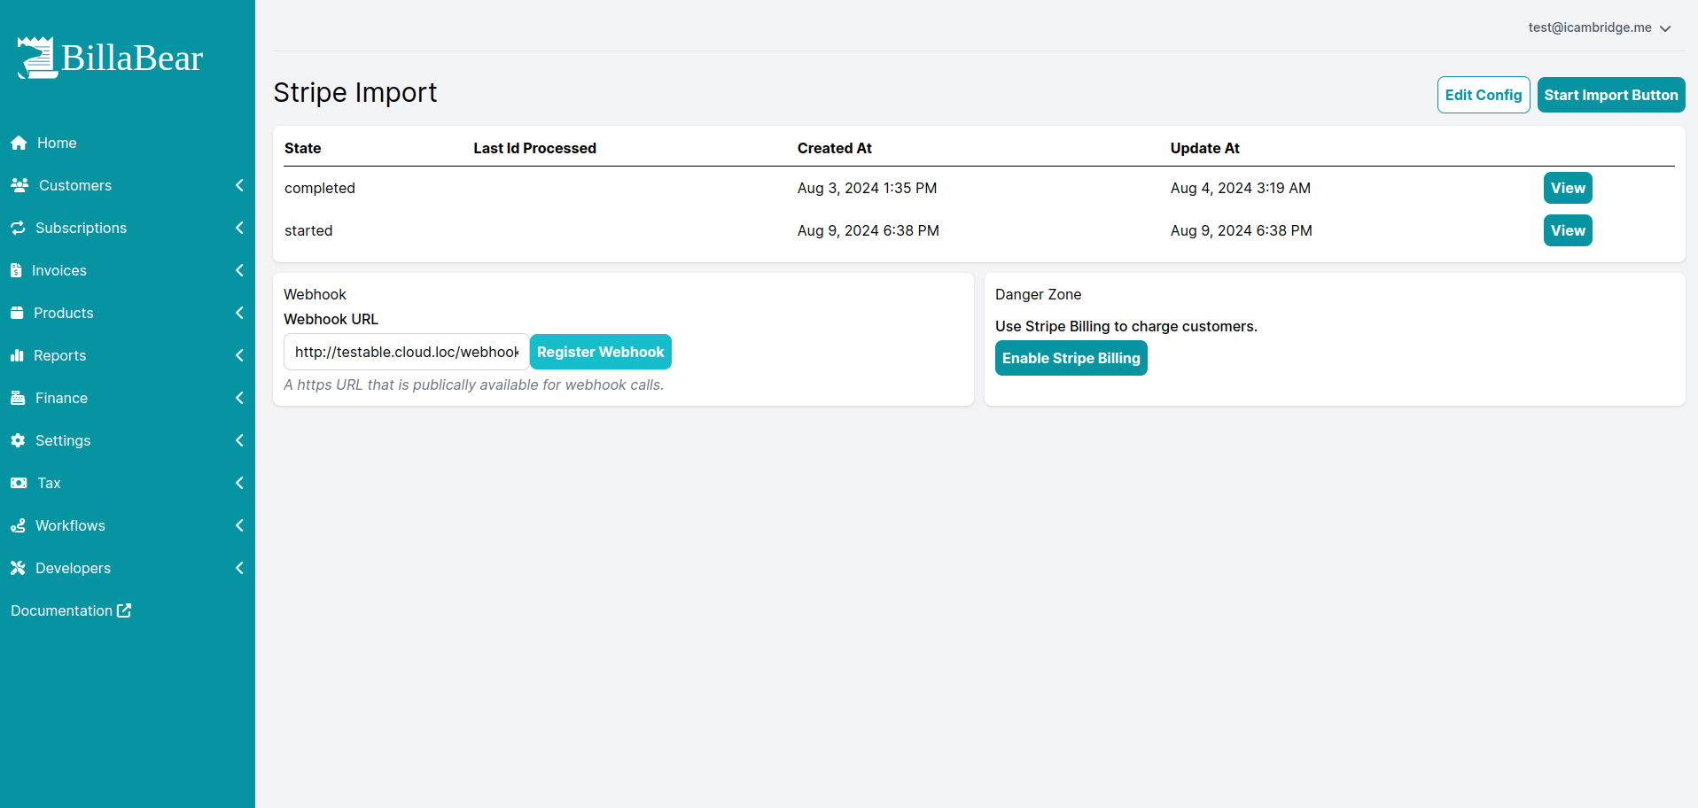Open Documentation from the sidebar
The height and width of the screenshot is (808, 1698).
pos(70,610)
